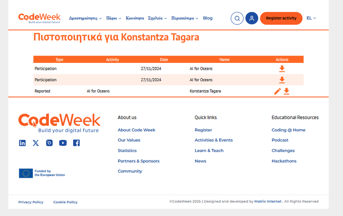Click the CodeWeek logo in the header
The height and width of the screenshot is (216, 343).
pos(39,18)
